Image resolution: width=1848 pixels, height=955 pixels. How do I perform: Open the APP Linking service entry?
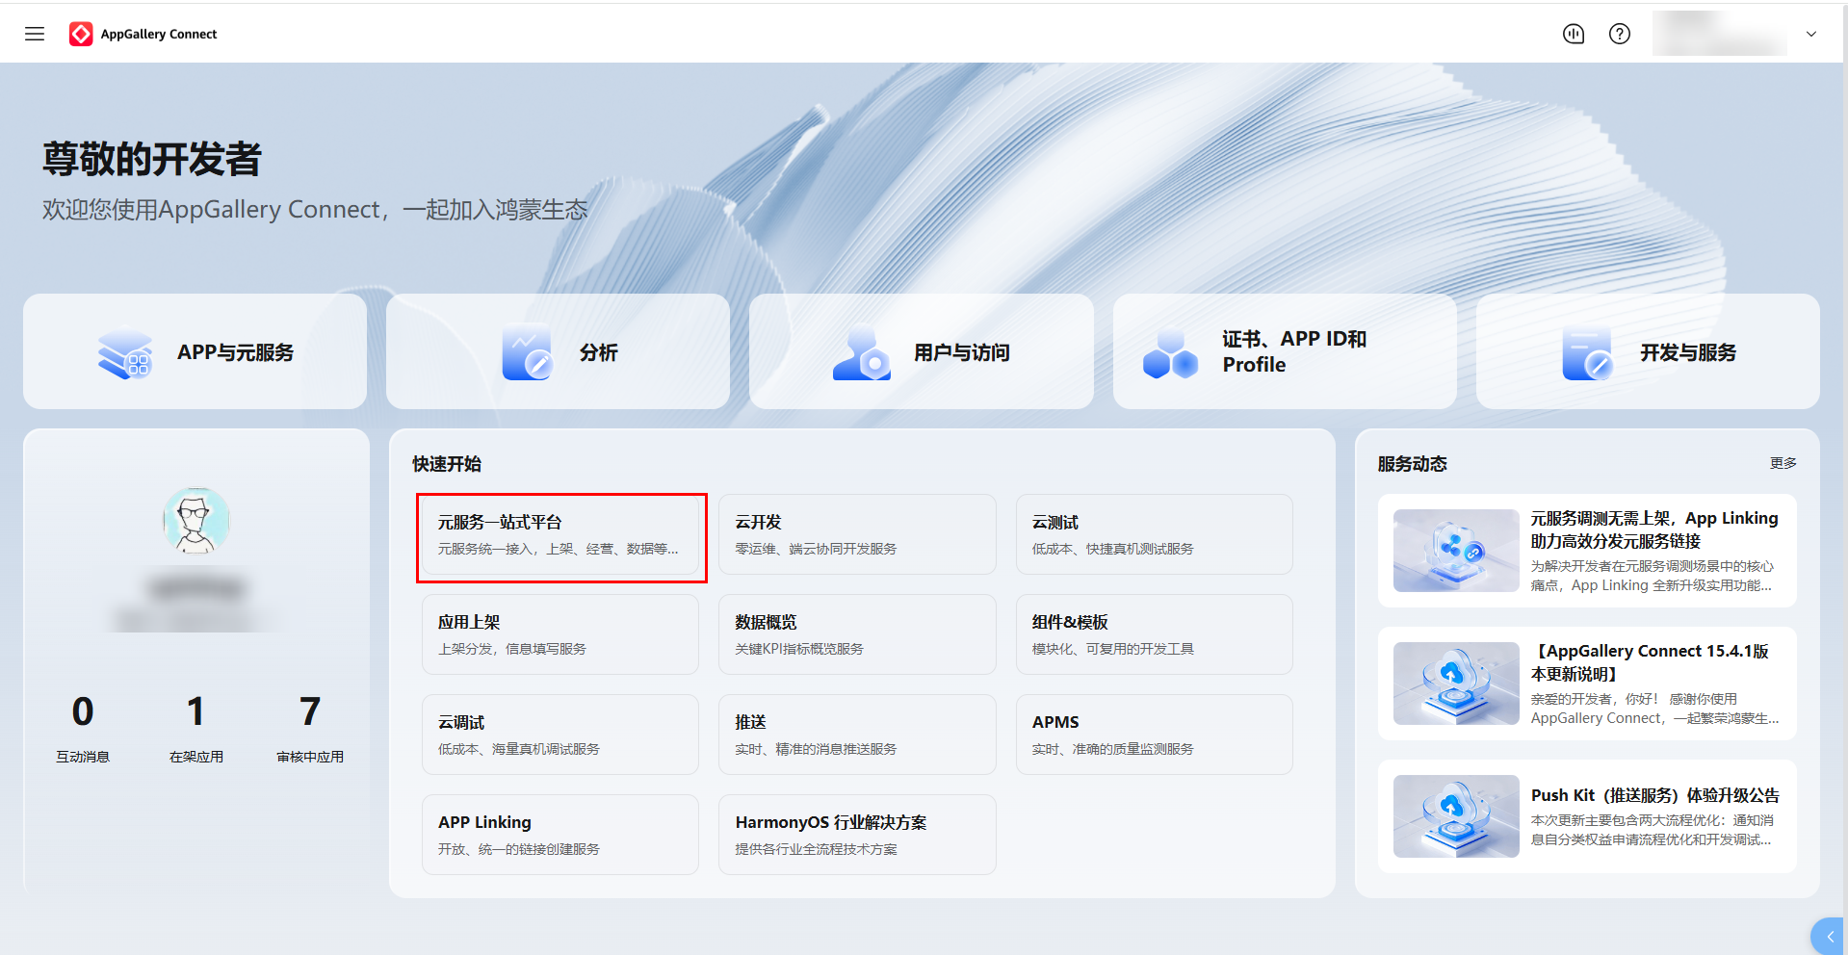pyautogui.click(x=560, y=834)
